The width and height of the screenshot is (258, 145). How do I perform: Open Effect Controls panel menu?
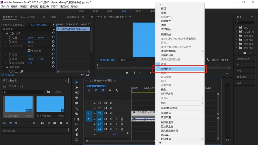[16, 17]
